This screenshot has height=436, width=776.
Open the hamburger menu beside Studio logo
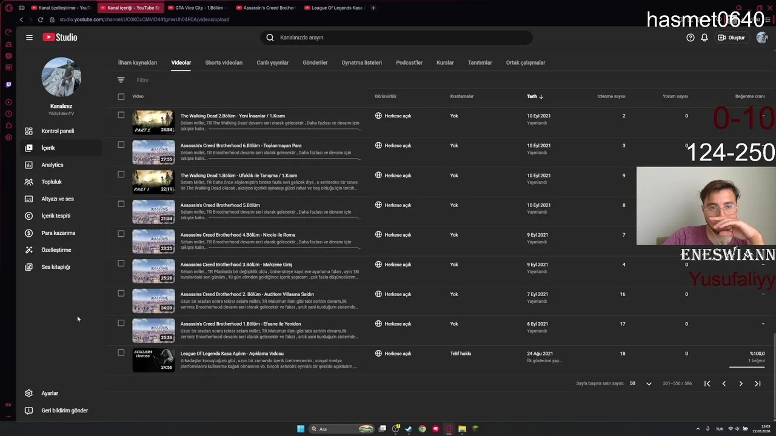29,38
